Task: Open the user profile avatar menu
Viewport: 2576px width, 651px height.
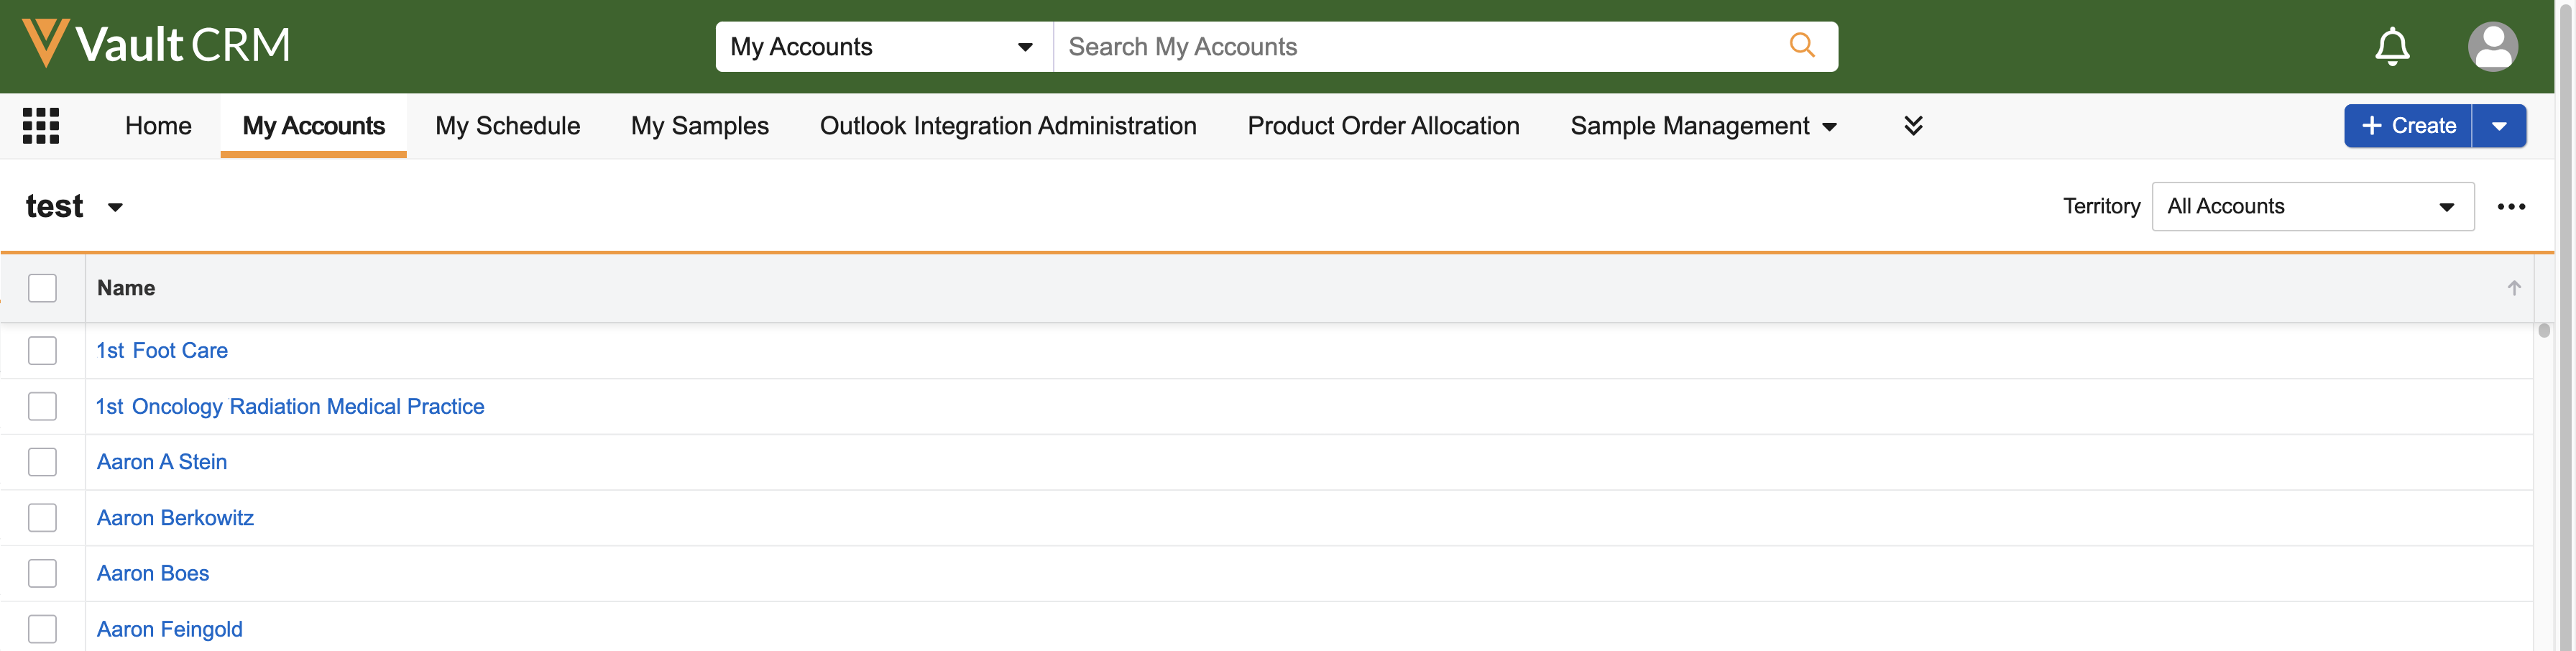Action: [2492, 47]
